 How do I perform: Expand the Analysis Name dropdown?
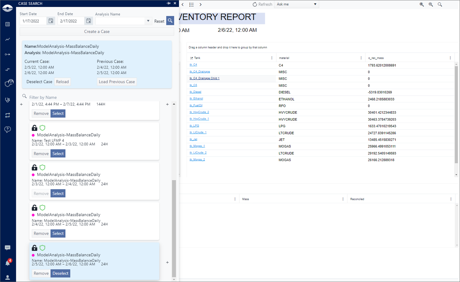click(x=148, y=21)
